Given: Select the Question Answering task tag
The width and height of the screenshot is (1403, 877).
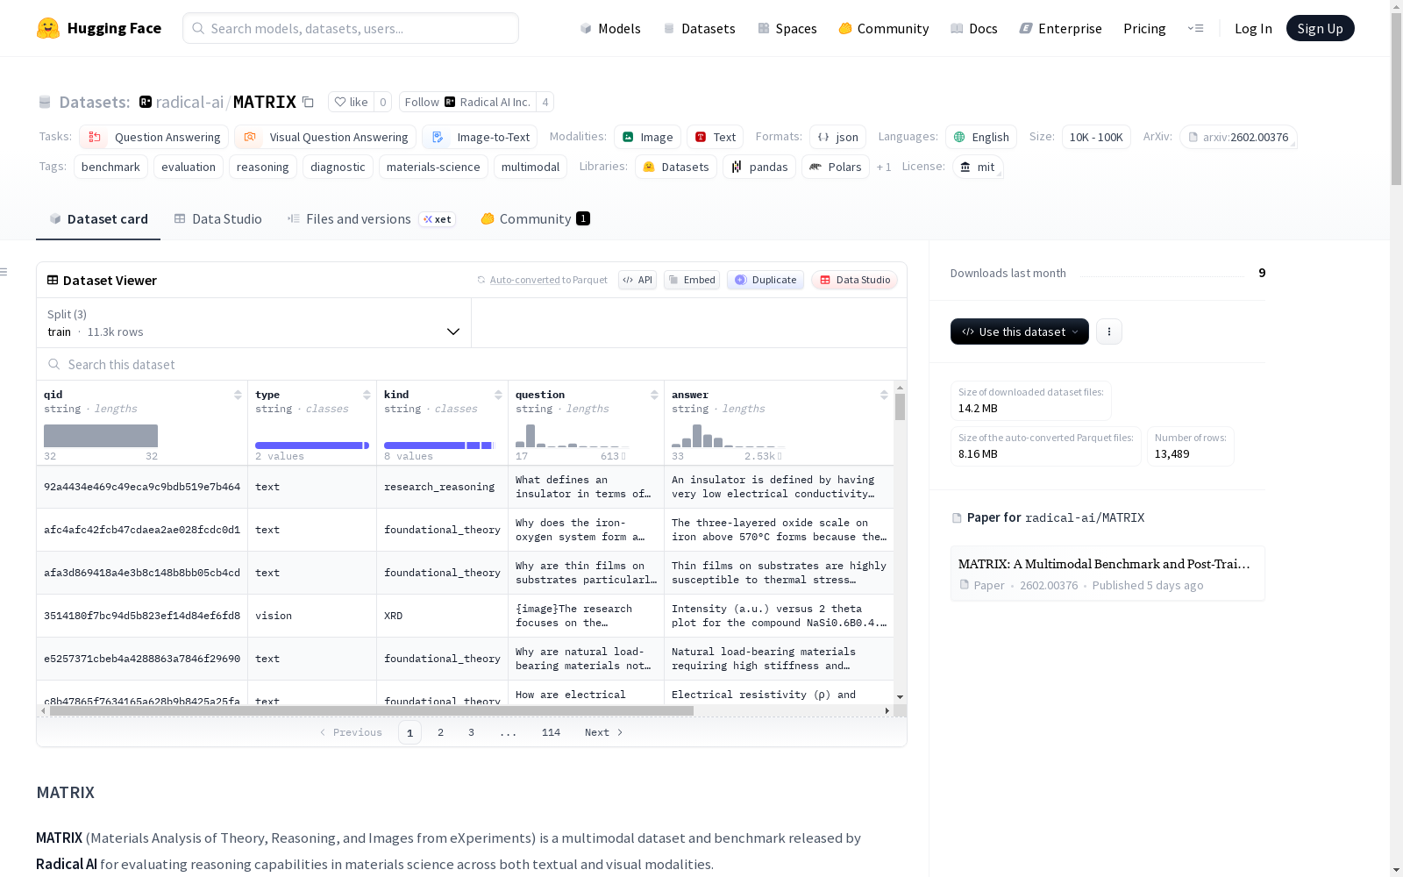Looking at the screenshot, I should [x=153, y=137].
